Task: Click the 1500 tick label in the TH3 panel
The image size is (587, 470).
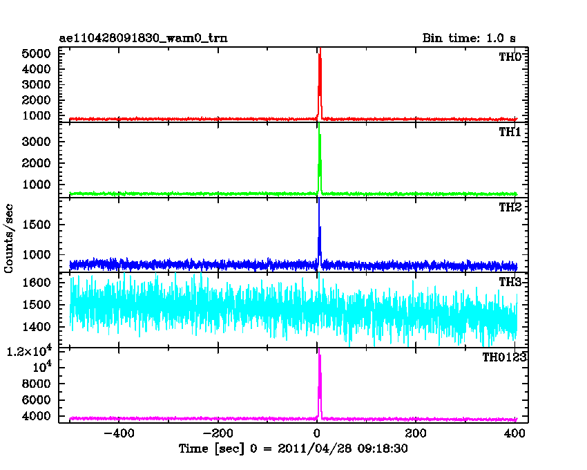Action: [x=37, y=305]
